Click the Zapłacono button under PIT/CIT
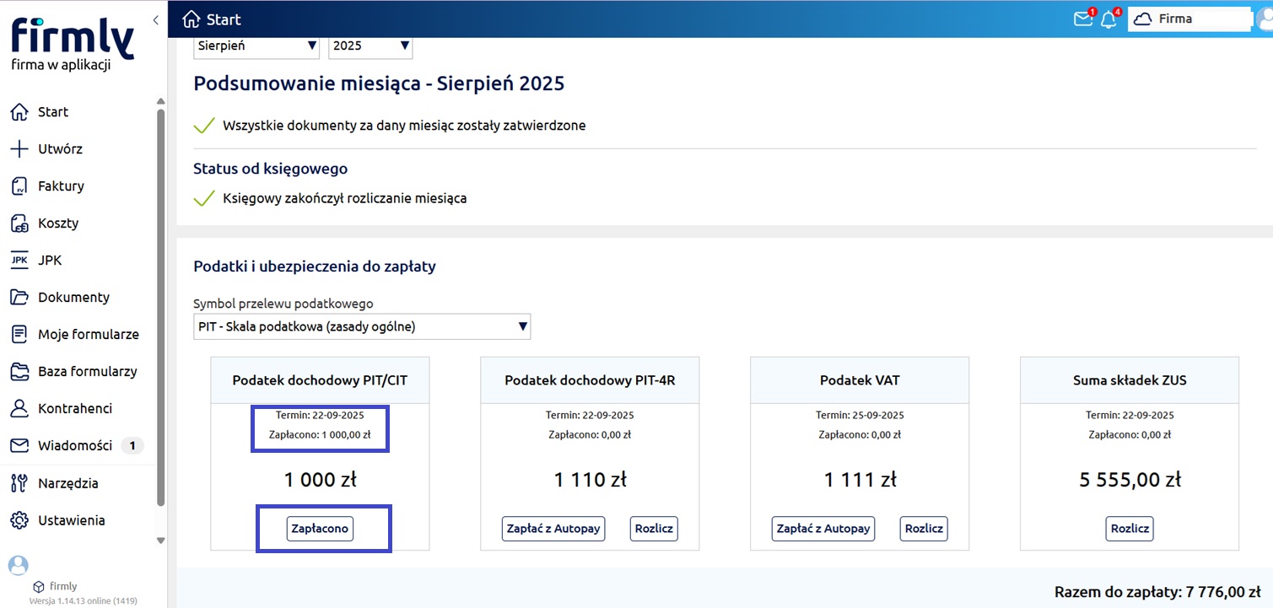Screen dimensions: 1273x608 click(320, 529)
